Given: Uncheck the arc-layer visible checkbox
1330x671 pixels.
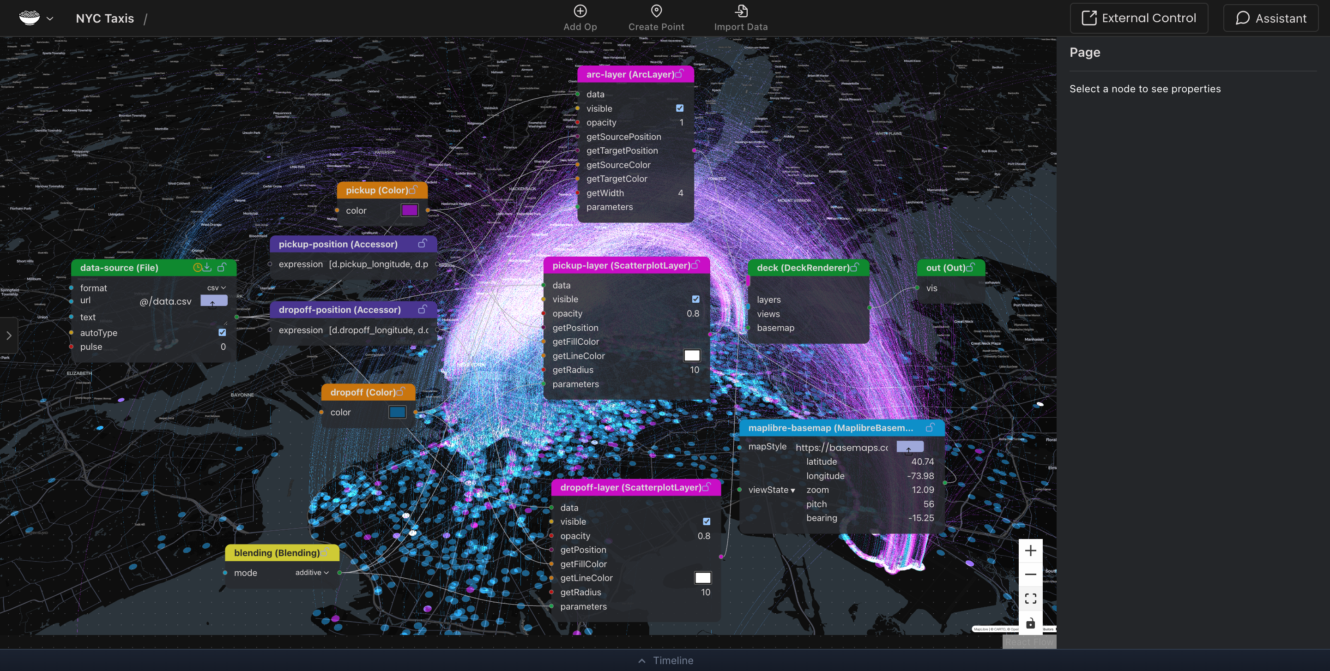Looking at the screenshot, I should [x=679, y=108].
